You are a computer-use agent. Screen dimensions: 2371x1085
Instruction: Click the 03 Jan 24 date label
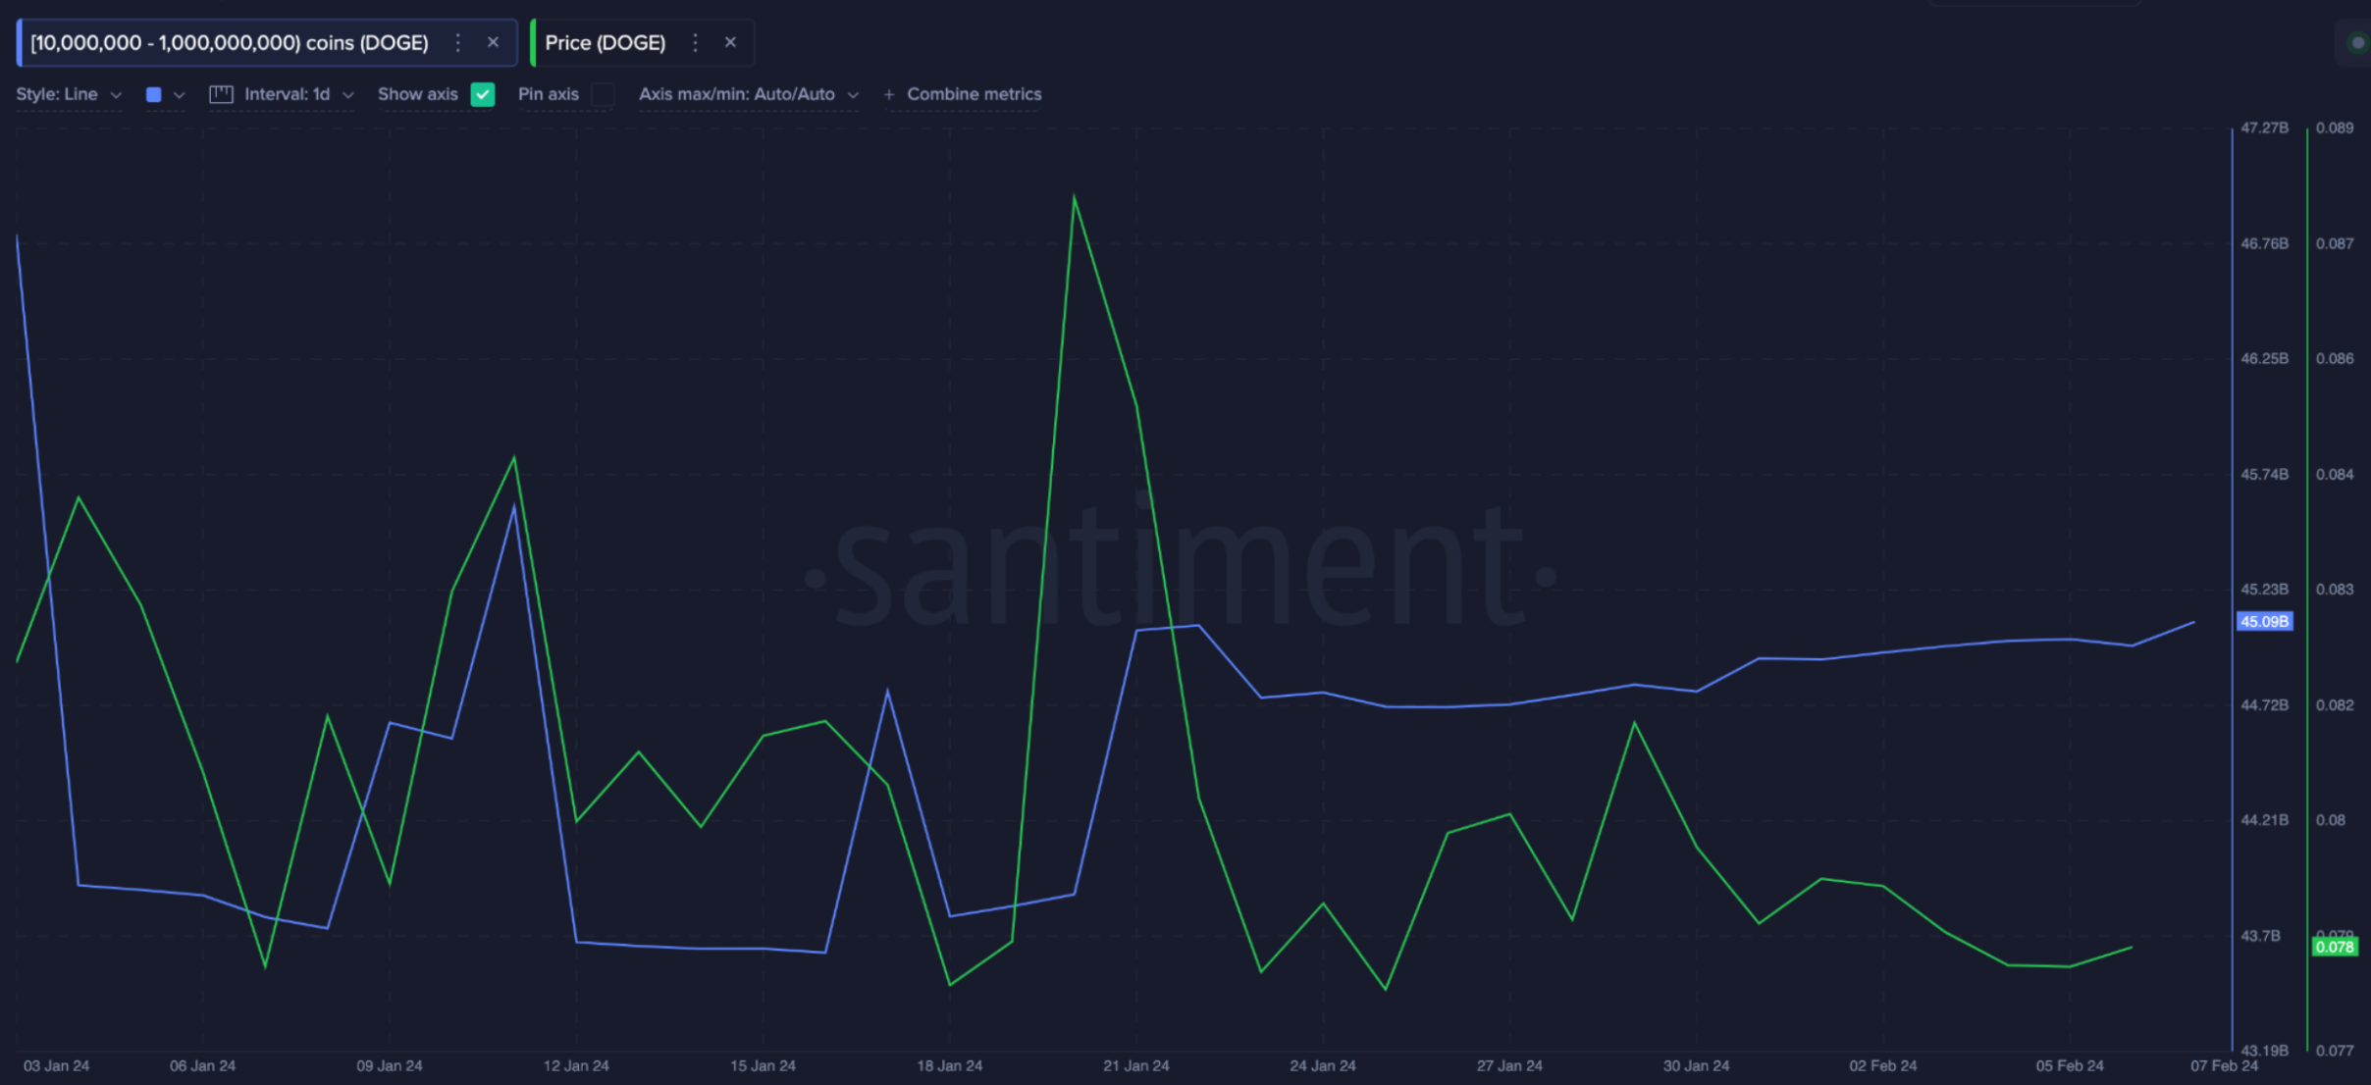pos(56,1065)
